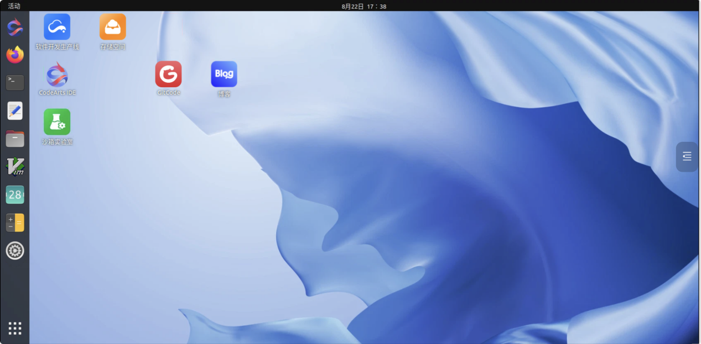Open the Files manager in the dock

click(x=15, y=139)
